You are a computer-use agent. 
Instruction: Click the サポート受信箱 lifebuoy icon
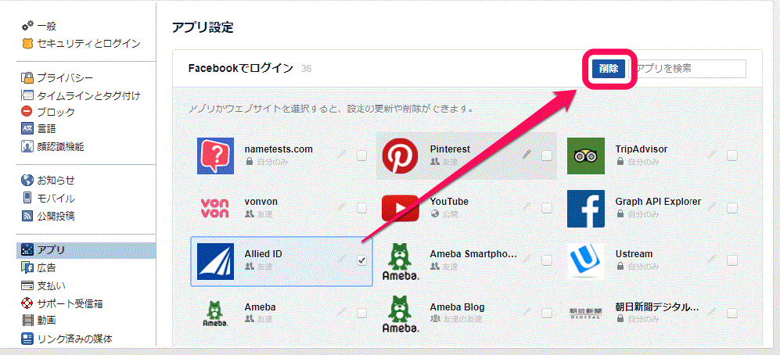pos(27,303)
